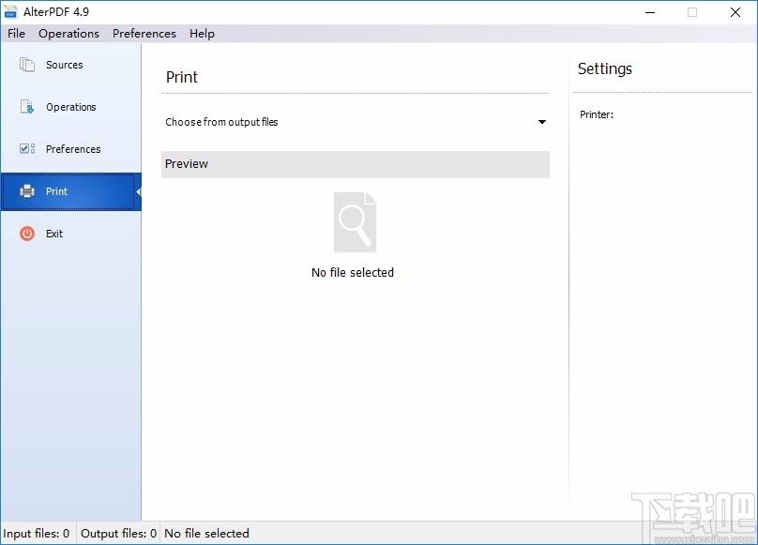The width and height of the screenshot is (758, 545).
Task: Click No file selected in status bar
Action: [207, 534]
